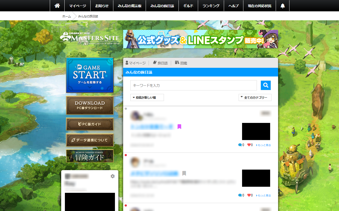Go to the home page icon
This screenshot has height=211, width=339.
pos(57,6)
